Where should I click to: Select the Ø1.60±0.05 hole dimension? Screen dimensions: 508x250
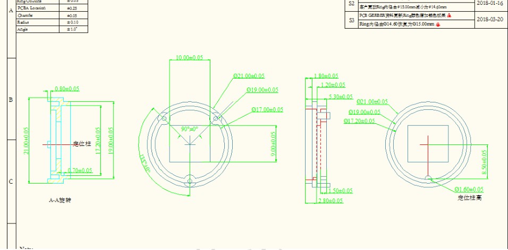469,189
